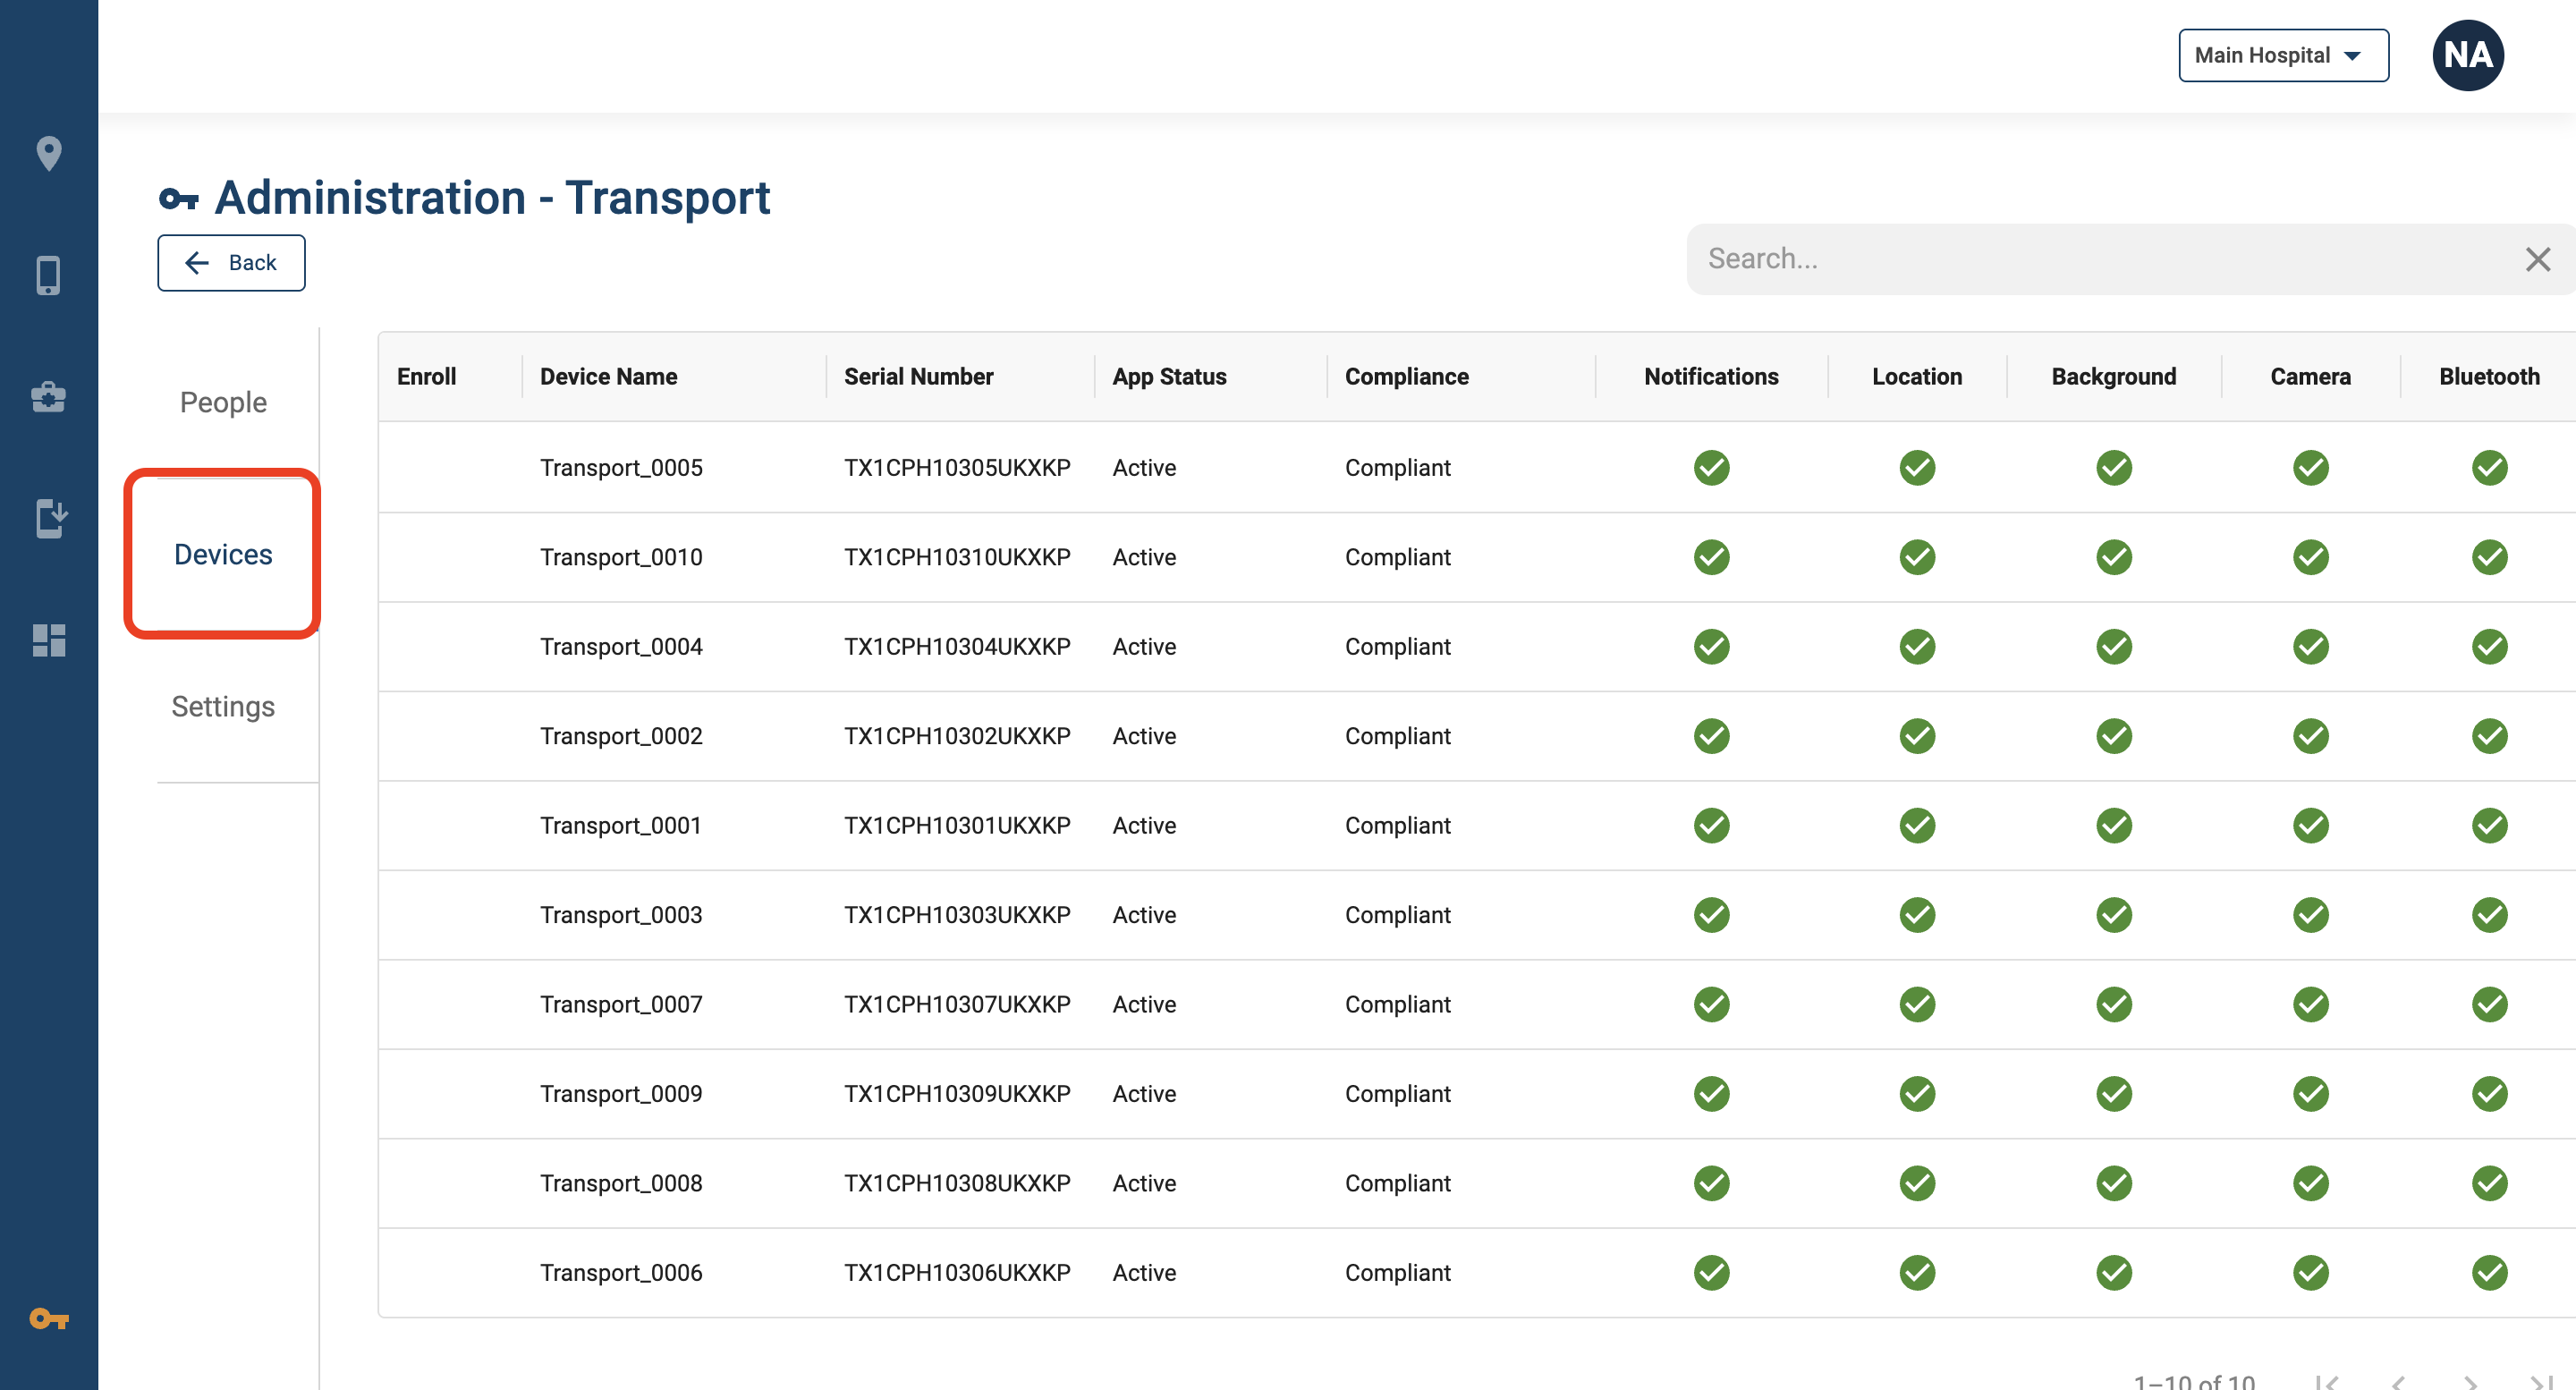Switch to the People tab
This screenshot has width=2576, height=1390.
223,402
